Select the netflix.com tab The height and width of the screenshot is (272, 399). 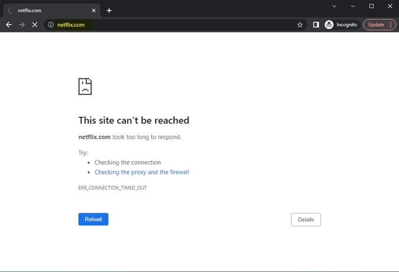[x=52, y=11]
